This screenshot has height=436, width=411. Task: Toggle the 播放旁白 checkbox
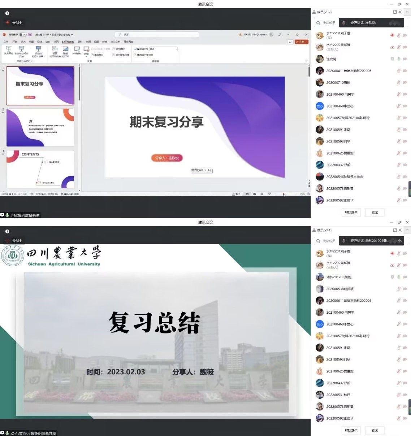coord(92,55)
